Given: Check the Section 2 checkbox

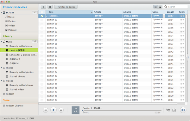Looking at the screenshot, I should pyautogui.click(x=42, y=60).
